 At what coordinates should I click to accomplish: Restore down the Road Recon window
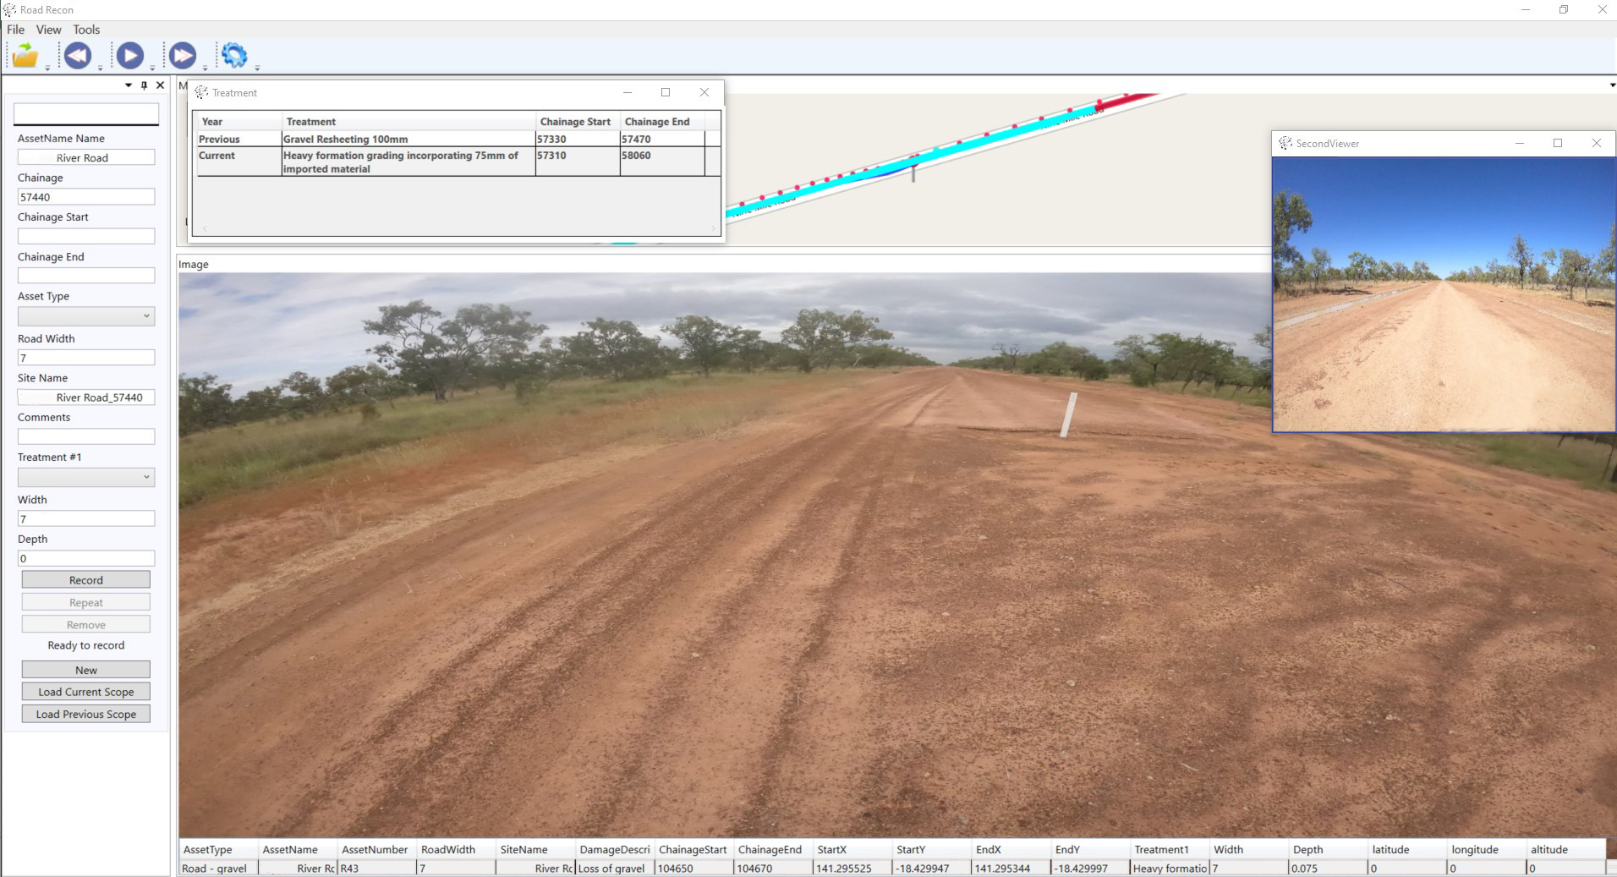tap(1564, 10)
